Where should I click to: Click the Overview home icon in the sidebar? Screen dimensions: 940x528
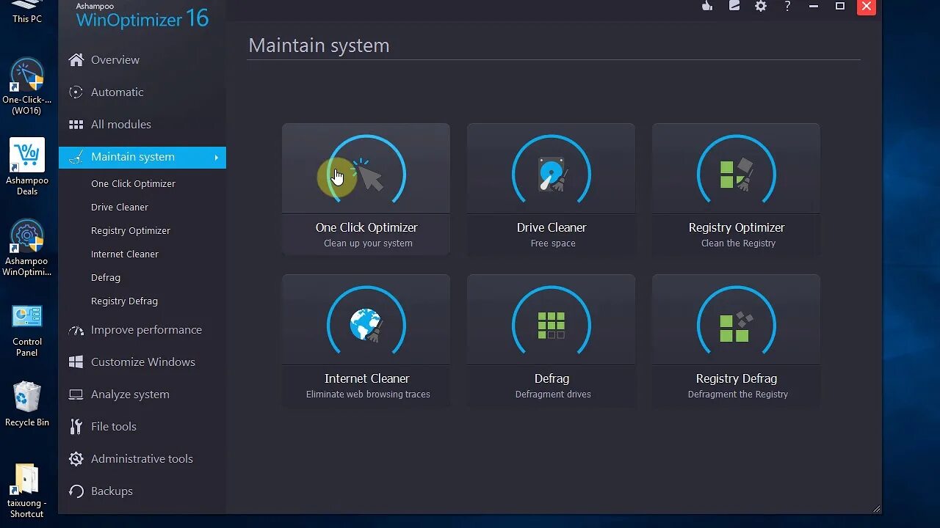click(x=76, y=60)
